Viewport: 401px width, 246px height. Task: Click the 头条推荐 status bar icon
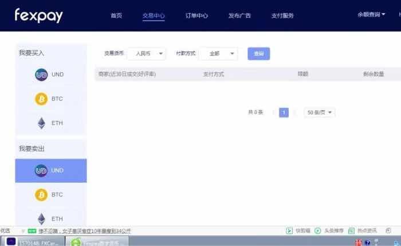coord(317,231)
